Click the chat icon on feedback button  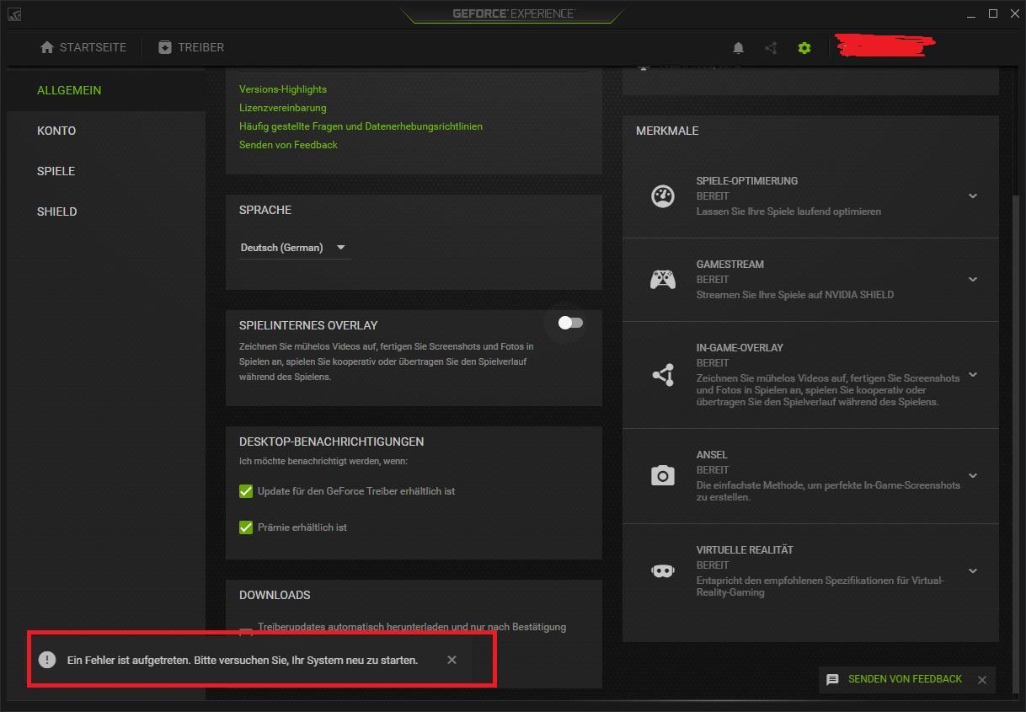[x=832, y=679]
